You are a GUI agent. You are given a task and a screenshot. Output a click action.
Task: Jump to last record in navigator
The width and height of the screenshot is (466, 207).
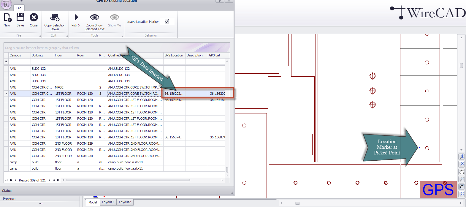pos(58,180)
